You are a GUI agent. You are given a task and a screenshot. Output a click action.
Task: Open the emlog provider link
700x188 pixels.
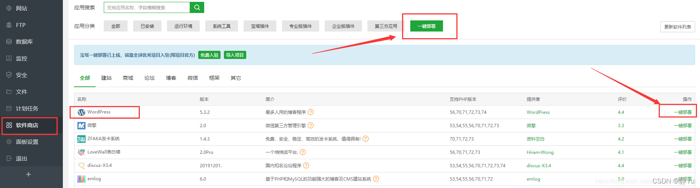tap(533, 179)
